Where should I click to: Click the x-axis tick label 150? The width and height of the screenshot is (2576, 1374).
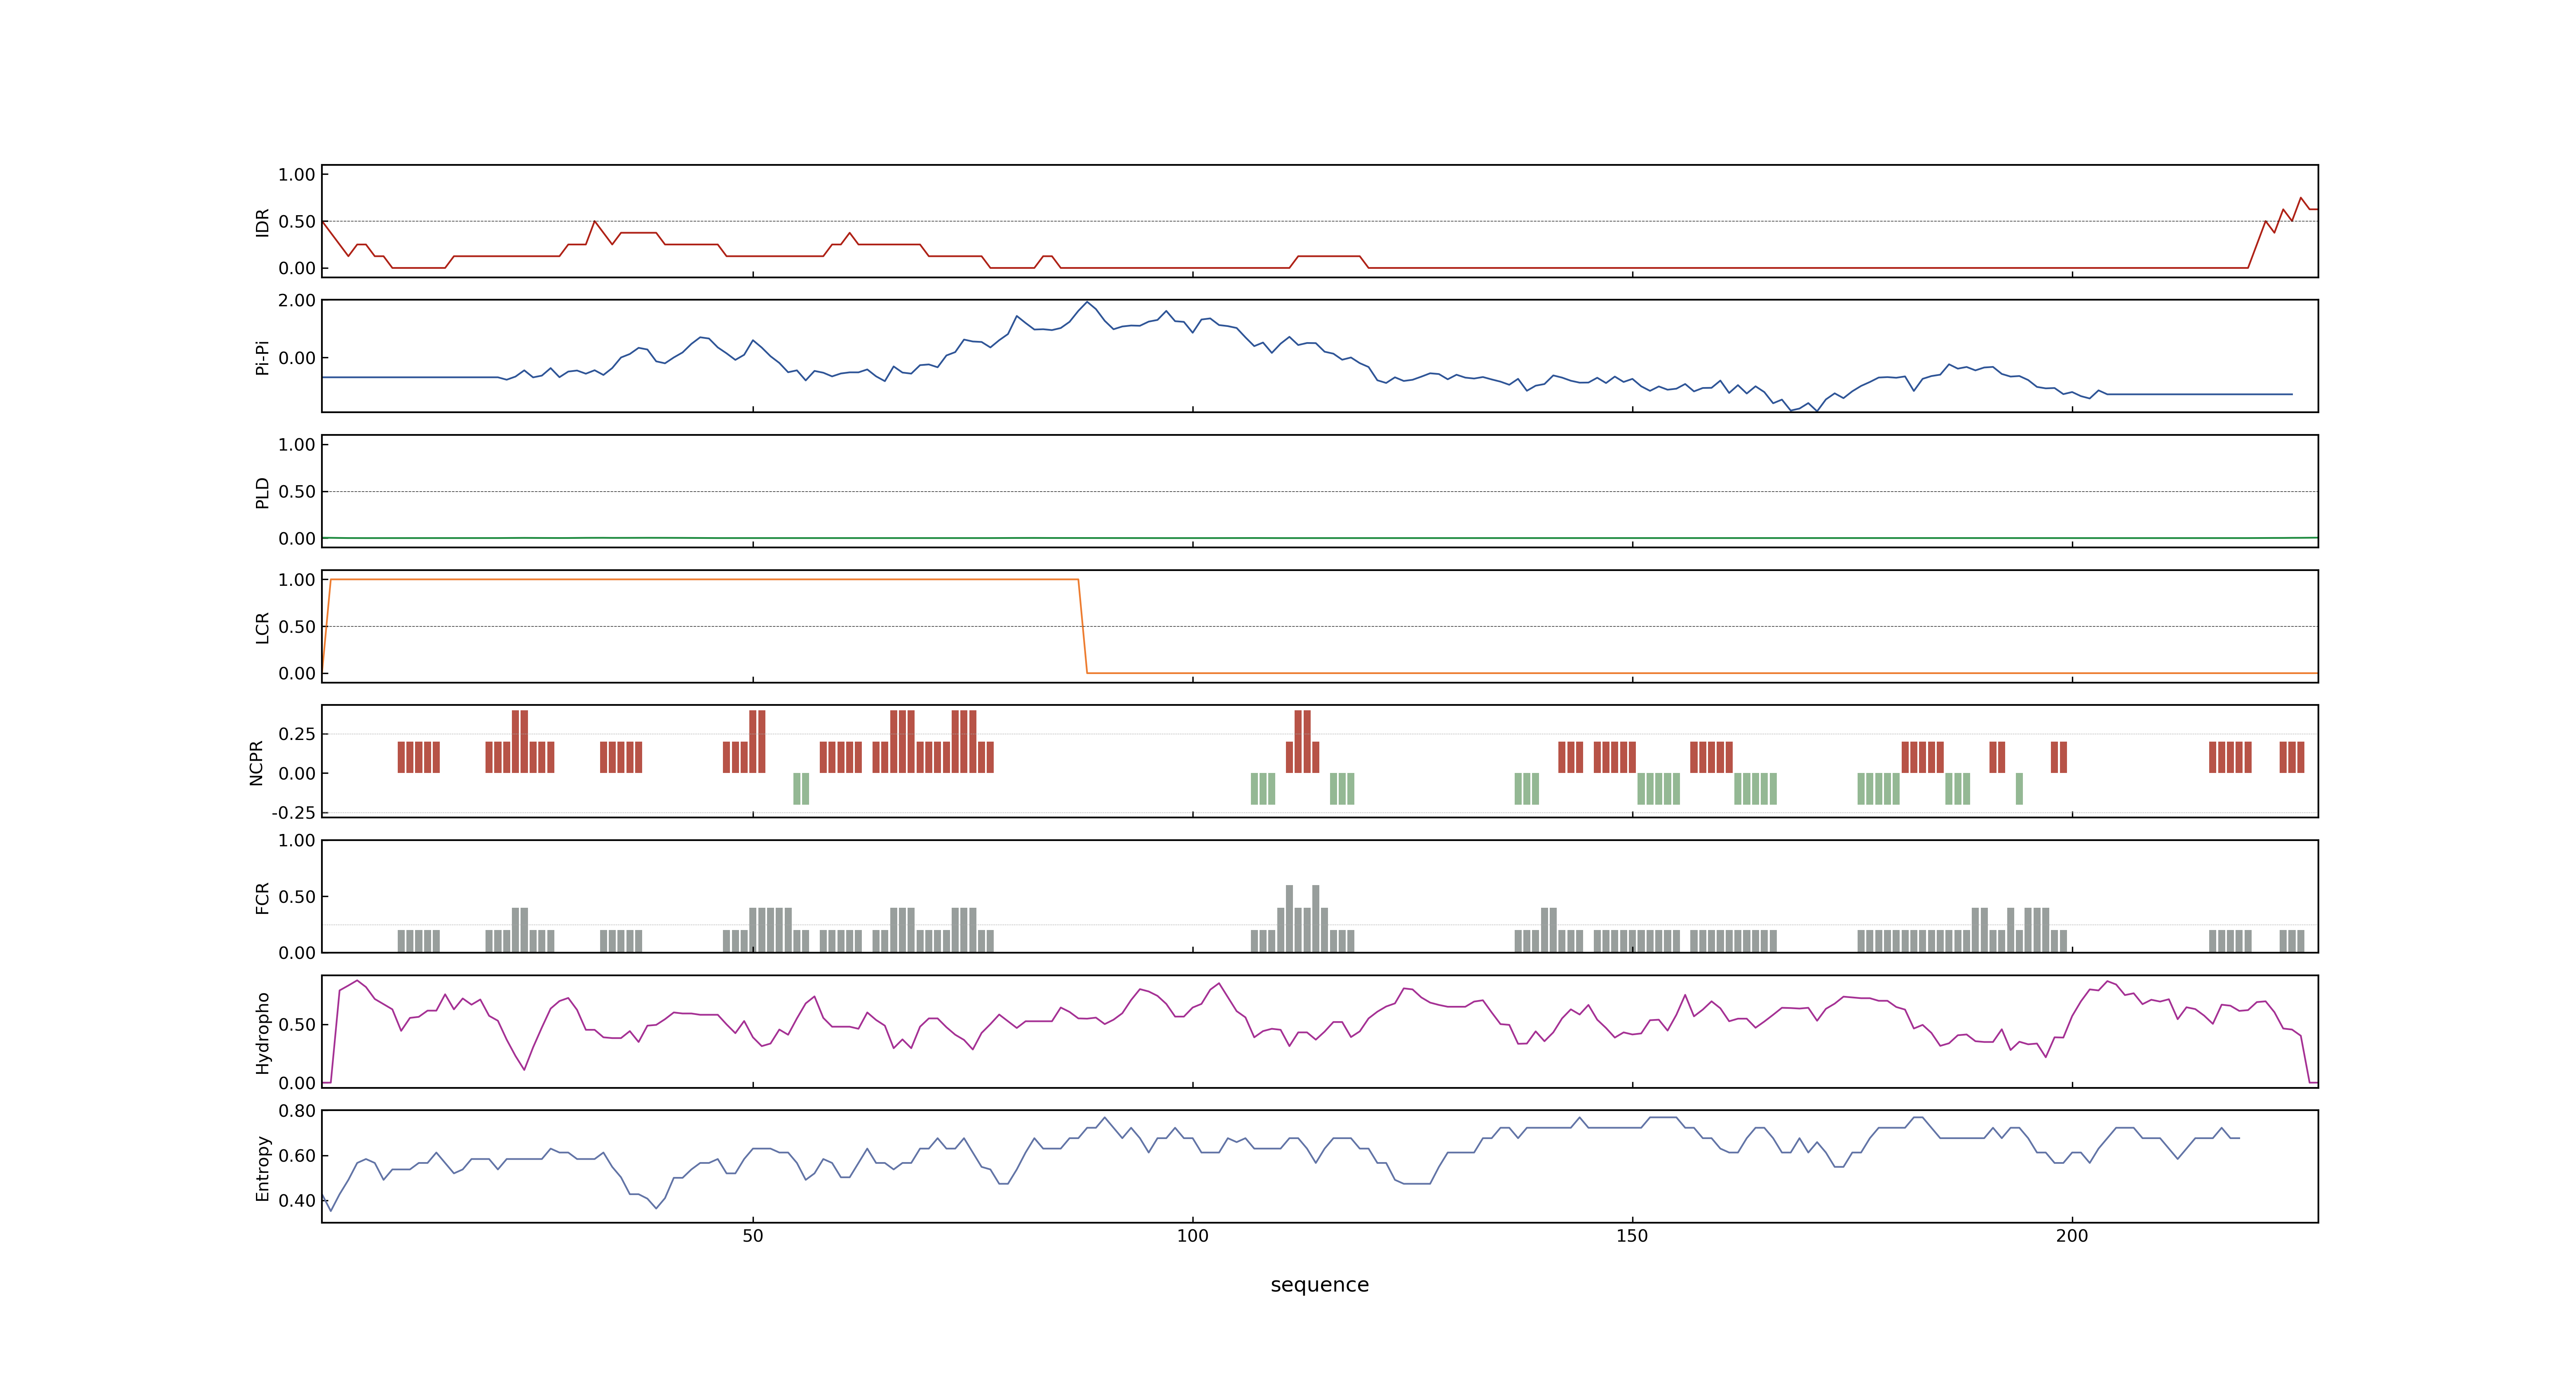[1632, 1236]
